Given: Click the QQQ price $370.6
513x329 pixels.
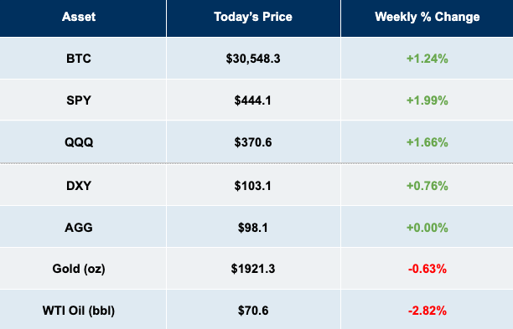Looking at the screenshot, I should click(253, 142).
